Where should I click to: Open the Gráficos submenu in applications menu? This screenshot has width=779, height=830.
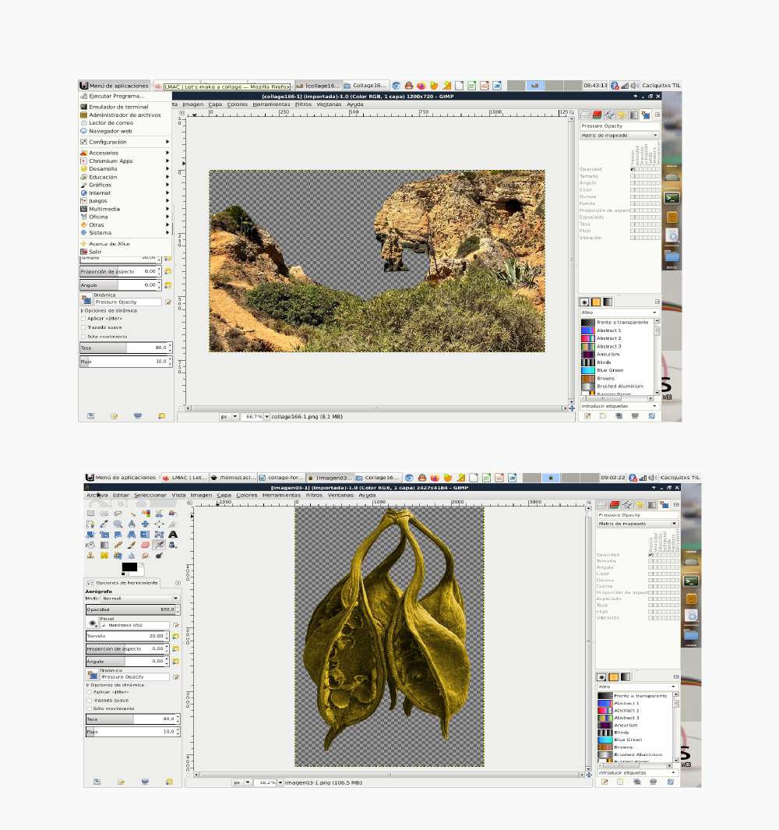(x=125, y=185)
